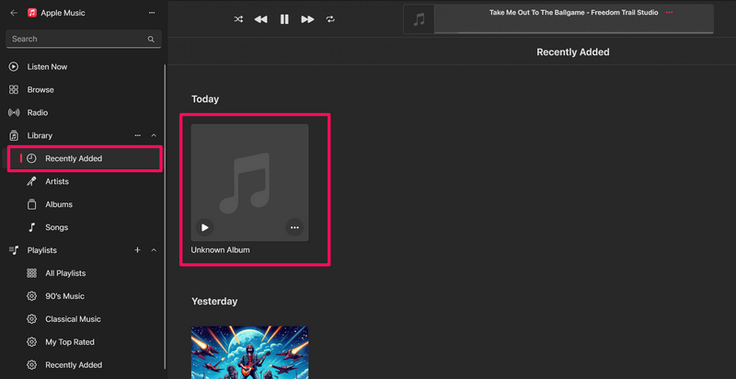Collapse the Library section
This screenshot has height=379, width=736.
(154, 135)
